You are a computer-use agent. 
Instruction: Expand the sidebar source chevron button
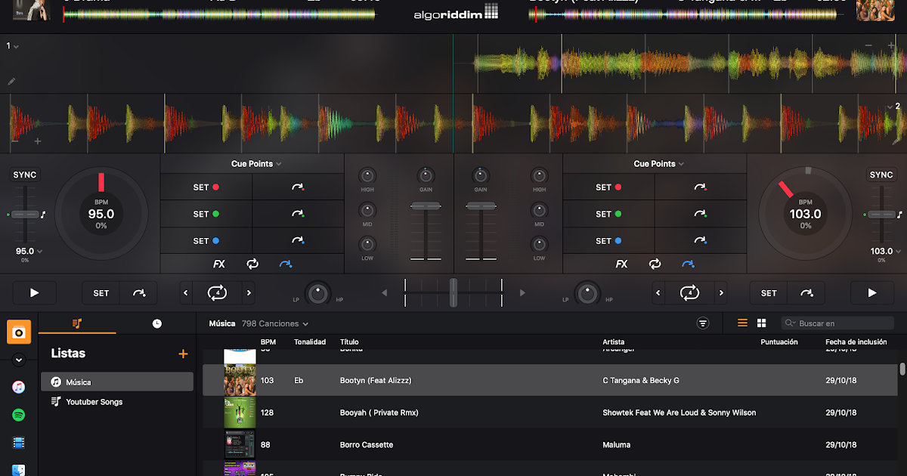19,360
